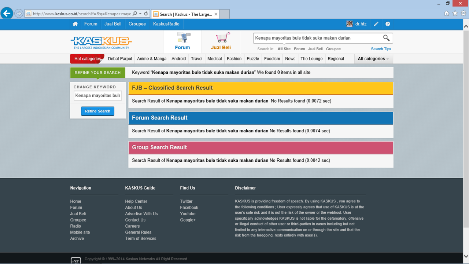Open the News category
This screenshot has width=469, height=264.
point(290,59)
